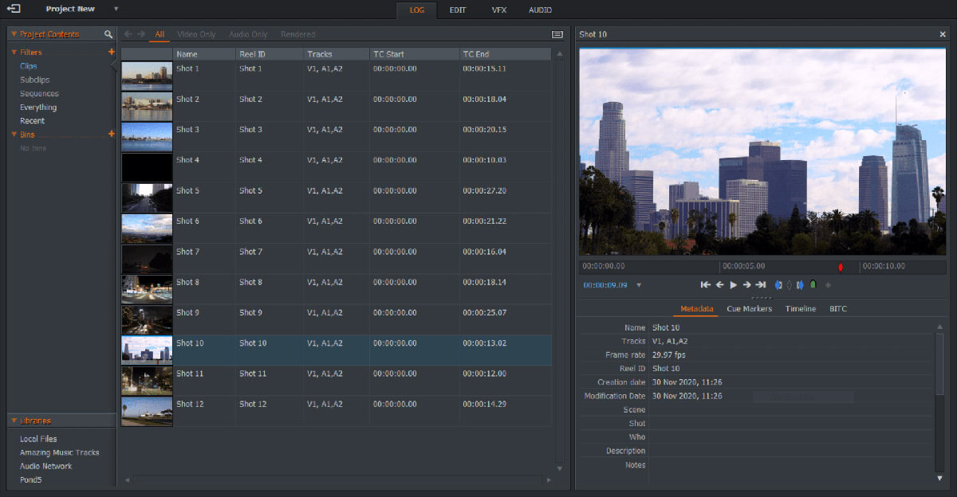The image size is (957, 497).
Task: Select the Subclips filter
Action: (34, 80)
